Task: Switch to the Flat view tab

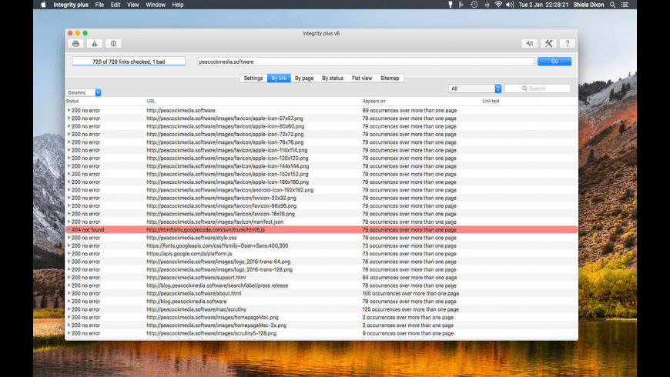Action: pos(362,78)
